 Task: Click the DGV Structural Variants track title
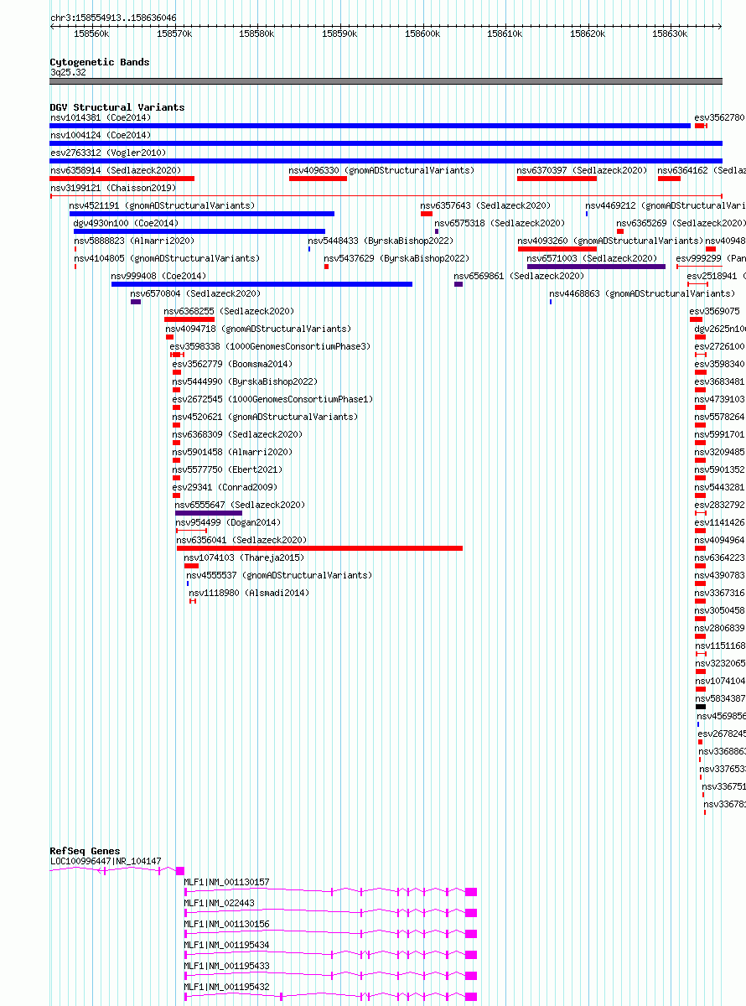(x=117, y=107)
